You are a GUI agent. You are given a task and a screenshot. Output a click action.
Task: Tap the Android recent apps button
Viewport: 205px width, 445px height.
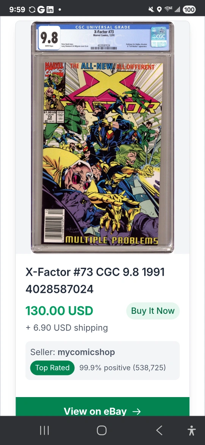click(x=44, y=431)
